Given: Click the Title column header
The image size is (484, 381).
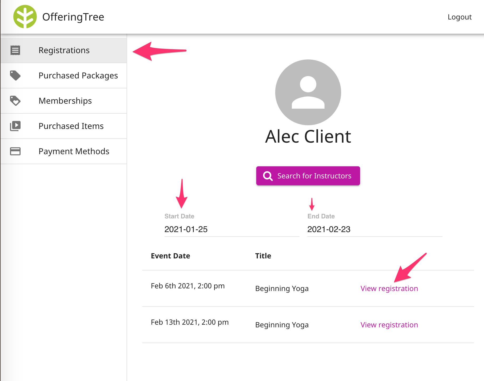Looking at the screenshot, I should pos(263,256).
